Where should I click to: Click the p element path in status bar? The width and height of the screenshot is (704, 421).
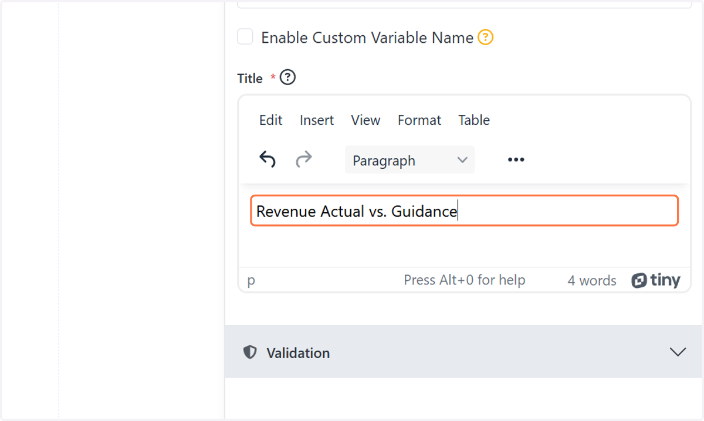(x=251, y=280)
